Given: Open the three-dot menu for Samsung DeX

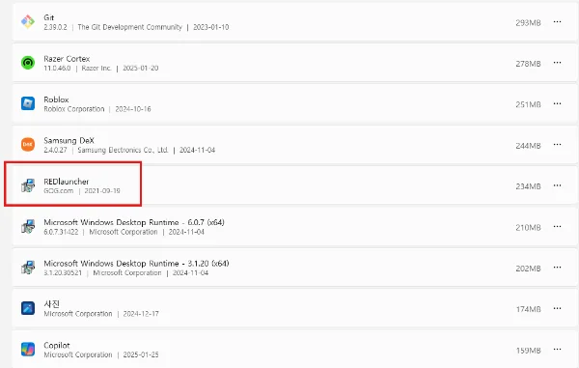Looking at the screenshot, I should point(557,145).
